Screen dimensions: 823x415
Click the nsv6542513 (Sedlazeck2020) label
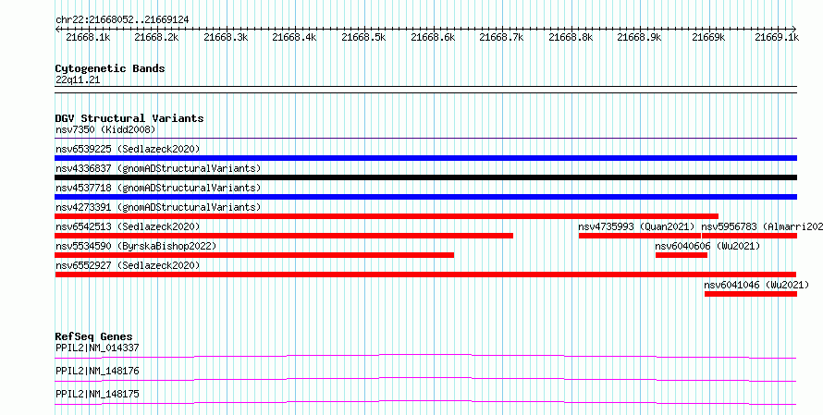[x=128, y=226]
